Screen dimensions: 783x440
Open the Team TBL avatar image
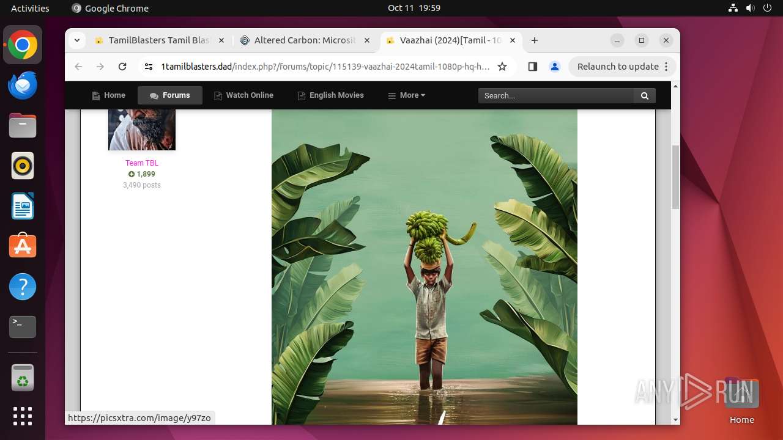click(x=142, y=130)
